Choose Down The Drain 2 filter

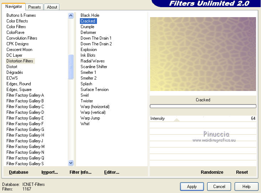point(96,44)
